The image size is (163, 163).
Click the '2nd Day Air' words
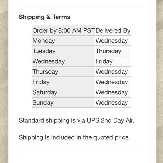(117, 120)
